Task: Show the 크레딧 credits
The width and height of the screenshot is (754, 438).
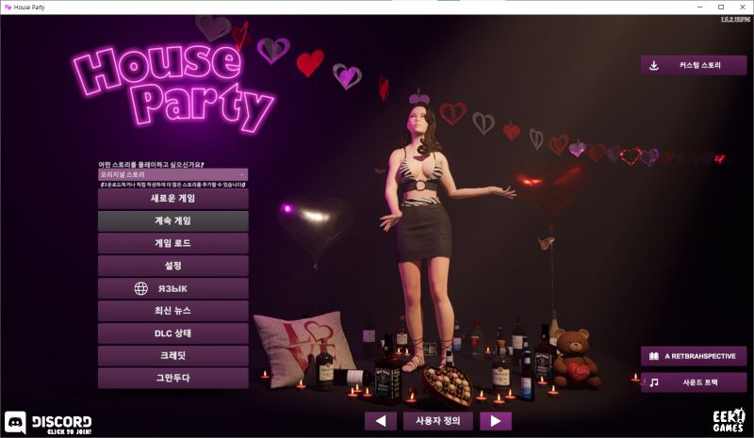Action: tap(173, 356)
